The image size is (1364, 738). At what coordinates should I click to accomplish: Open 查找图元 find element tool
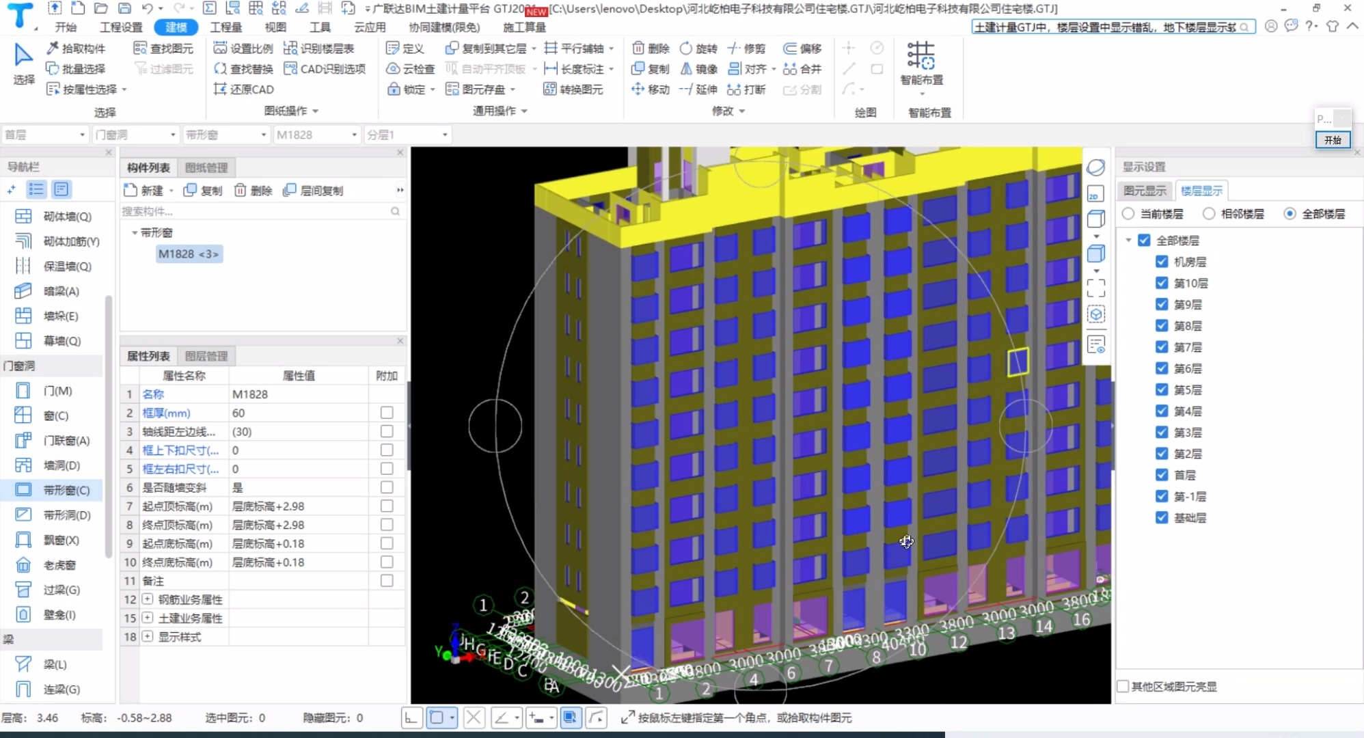tap(164, 49)
